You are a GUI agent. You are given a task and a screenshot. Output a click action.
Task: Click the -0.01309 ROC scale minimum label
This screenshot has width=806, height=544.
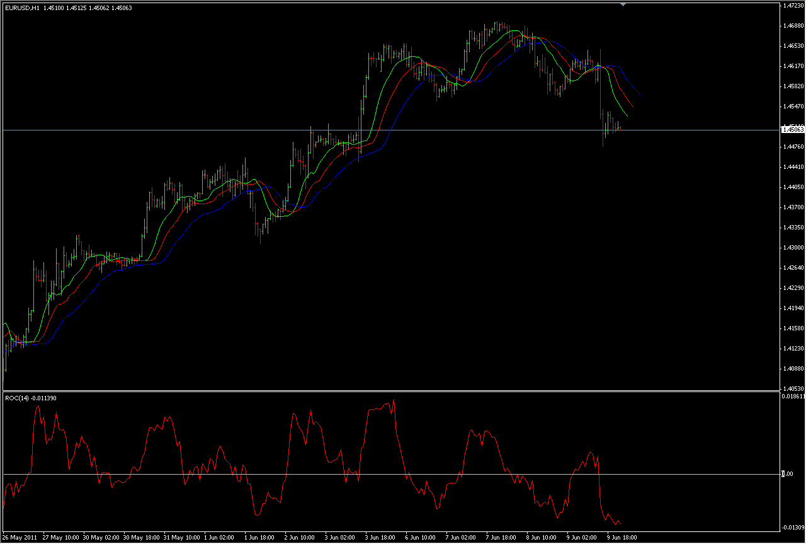pyautogui.click(x=792, y=527)
